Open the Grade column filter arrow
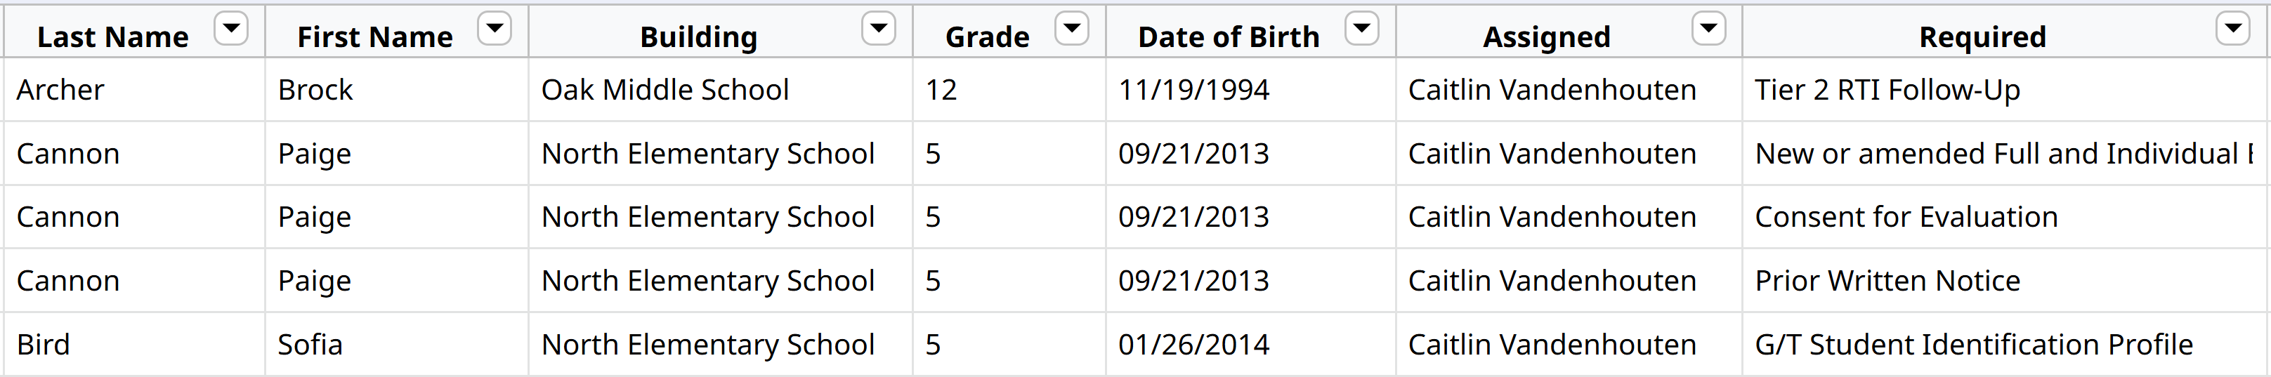 [x=1072, y=29]
